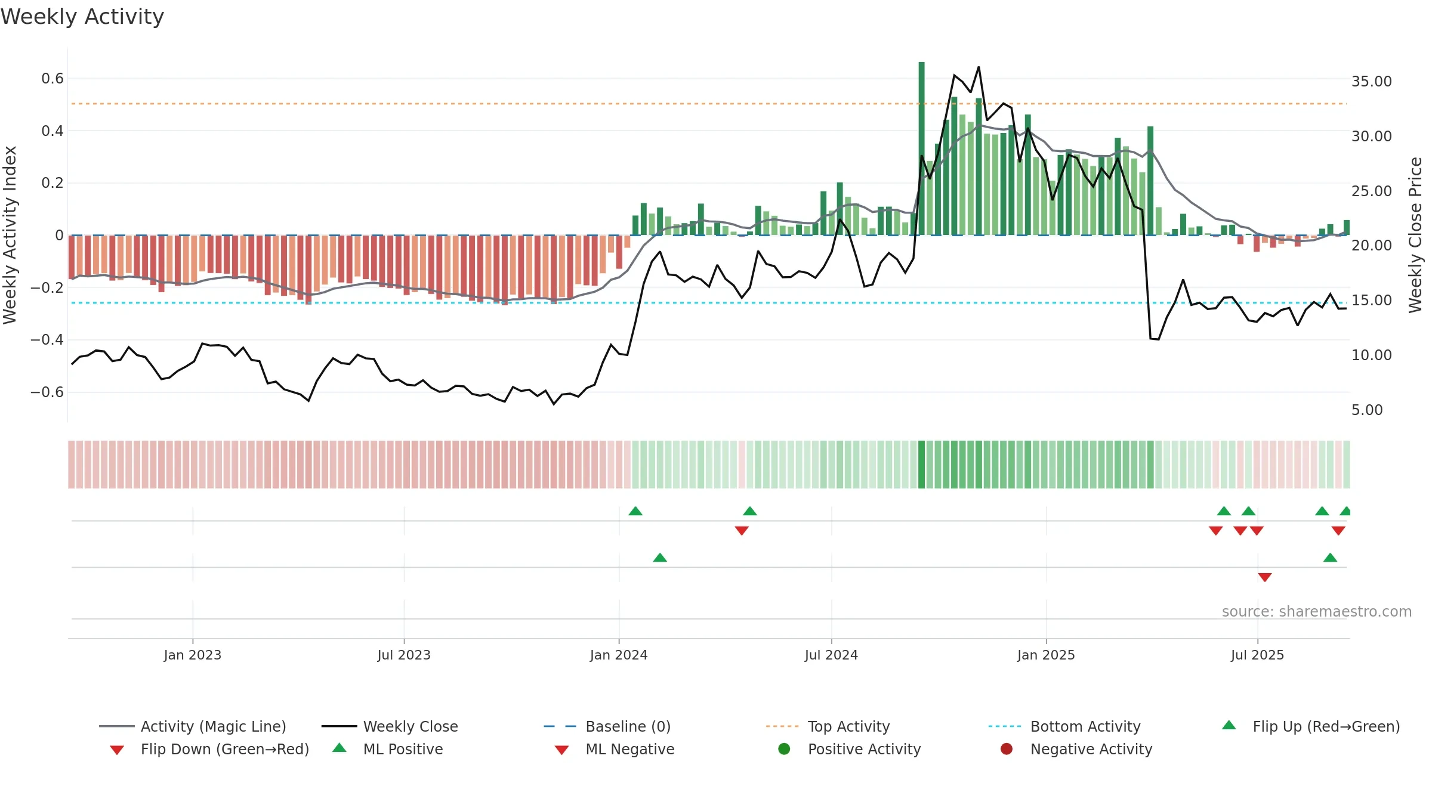This screenshot has height=805, width=1432.
Task: Click the Flip Down legend red triangle icon
Action: (117, 750)
